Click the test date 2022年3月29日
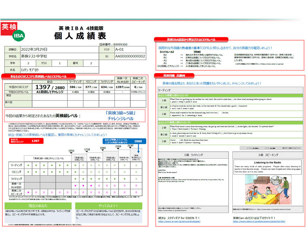Screen dimensions: 306x250 point(34,50)
